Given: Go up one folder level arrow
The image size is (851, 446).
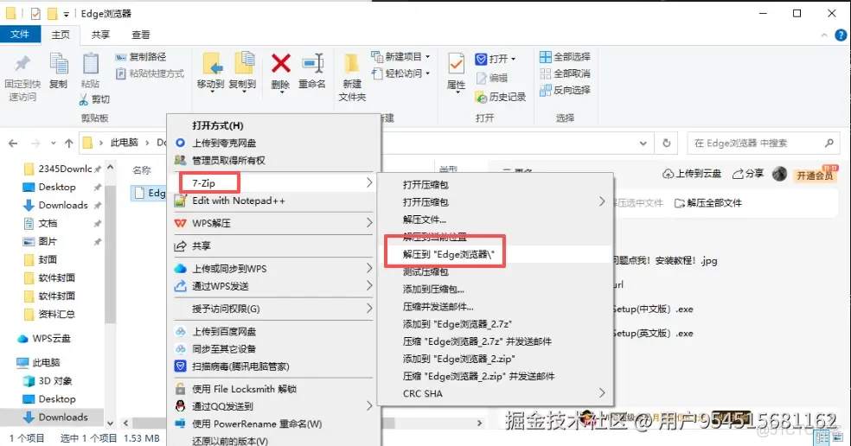Looking at the screenshot, I should coord(69,143).
